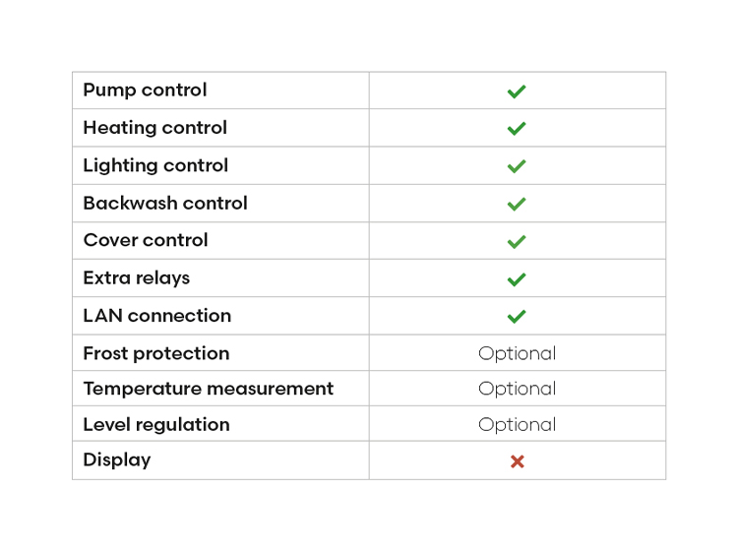This screenshot has height=551, width=739.
Task: Click the LAN connection checkmark icon
Action: (517, 316)
